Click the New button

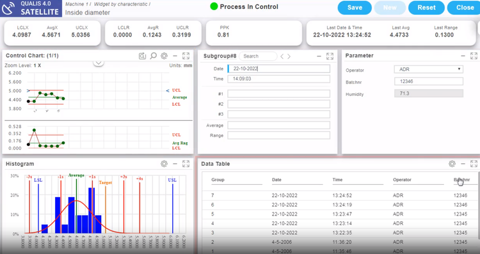[390, 8]
